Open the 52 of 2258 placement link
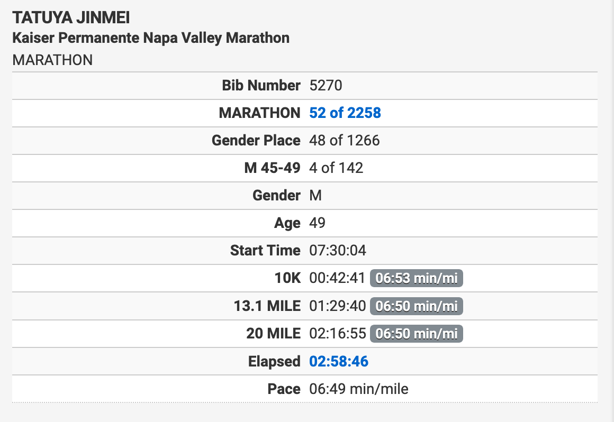This screenshot has height=422, width=614. click(x=345, y=113)
